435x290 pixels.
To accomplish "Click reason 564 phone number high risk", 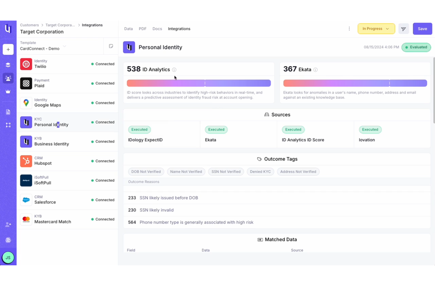I will tap(277, 222).
